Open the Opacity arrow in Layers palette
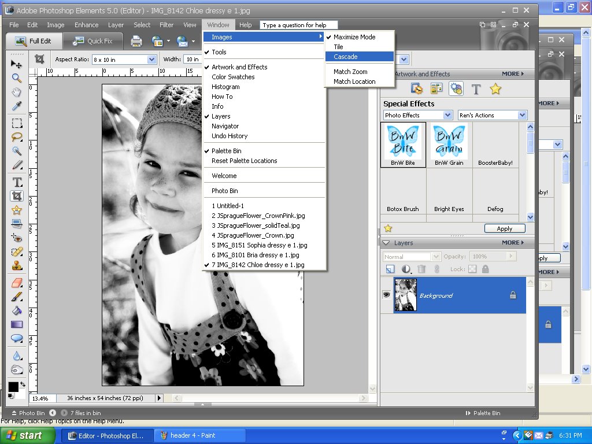The height and width of the screenshot is (444, 592). pyautogui.click(x=511, y=256)
